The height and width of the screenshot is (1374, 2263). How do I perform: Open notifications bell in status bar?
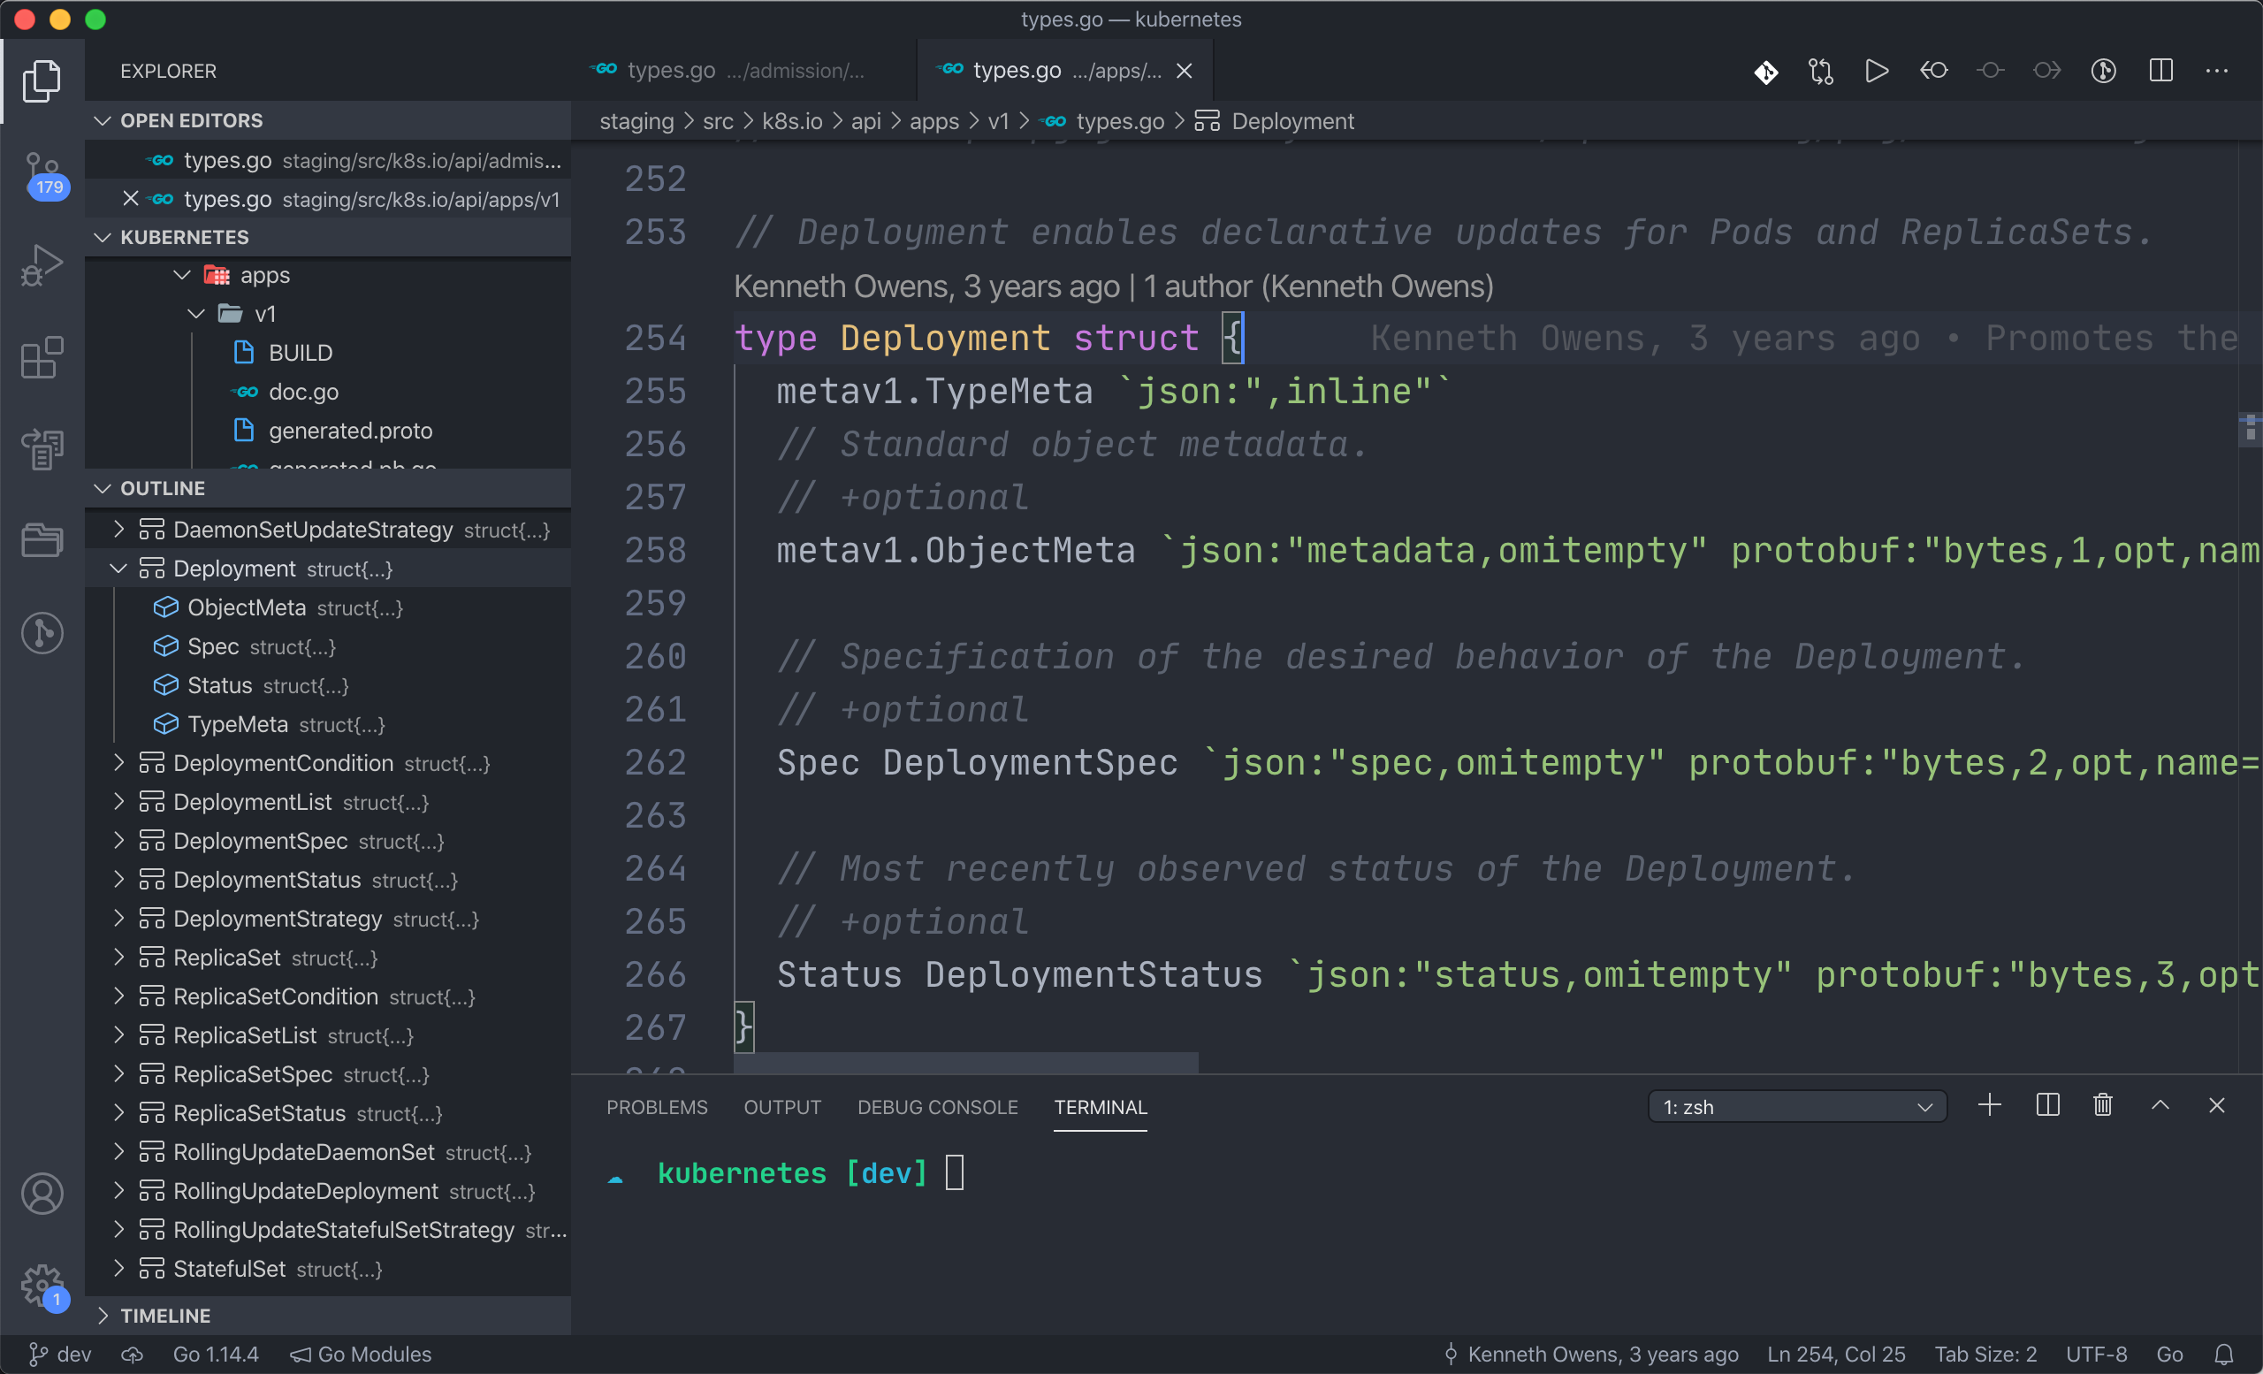pyautogui.click(x=2223, y=1354)
